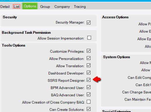Image resolution: width=151 pixels, height=112 pixels.
Task: Toggle SSRS Report Designer checkbox
Action: click(x=89, y=80)
